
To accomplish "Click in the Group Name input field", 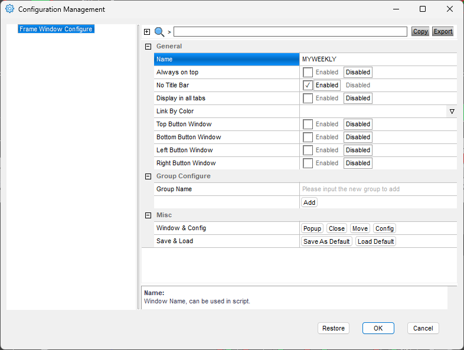I will point(378,189).
